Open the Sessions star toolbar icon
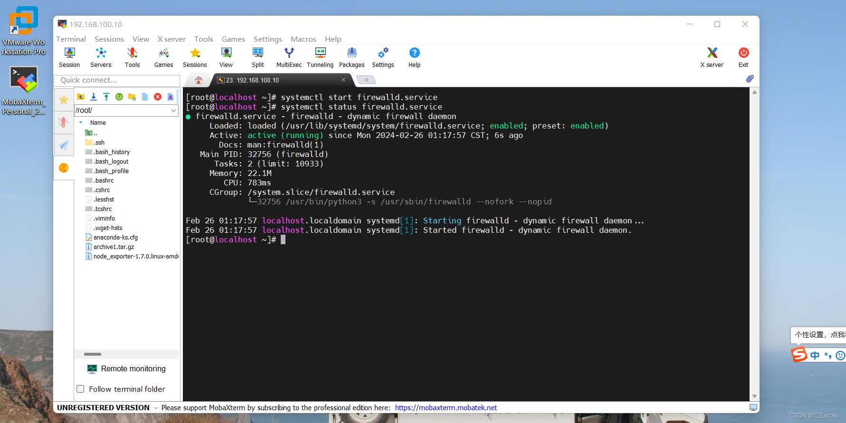846x423 pixels. (x=195, y=57)
